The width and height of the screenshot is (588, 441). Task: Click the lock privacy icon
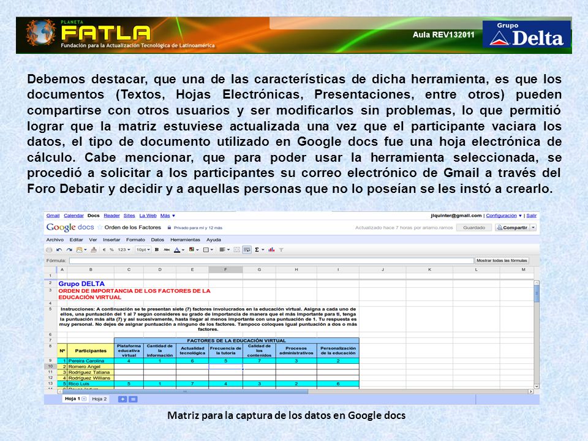tap(170, 228)
